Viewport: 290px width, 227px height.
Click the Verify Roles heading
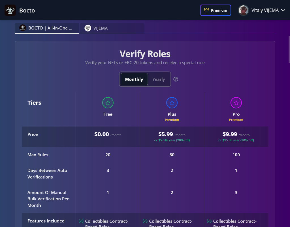[x=145, y=54]
